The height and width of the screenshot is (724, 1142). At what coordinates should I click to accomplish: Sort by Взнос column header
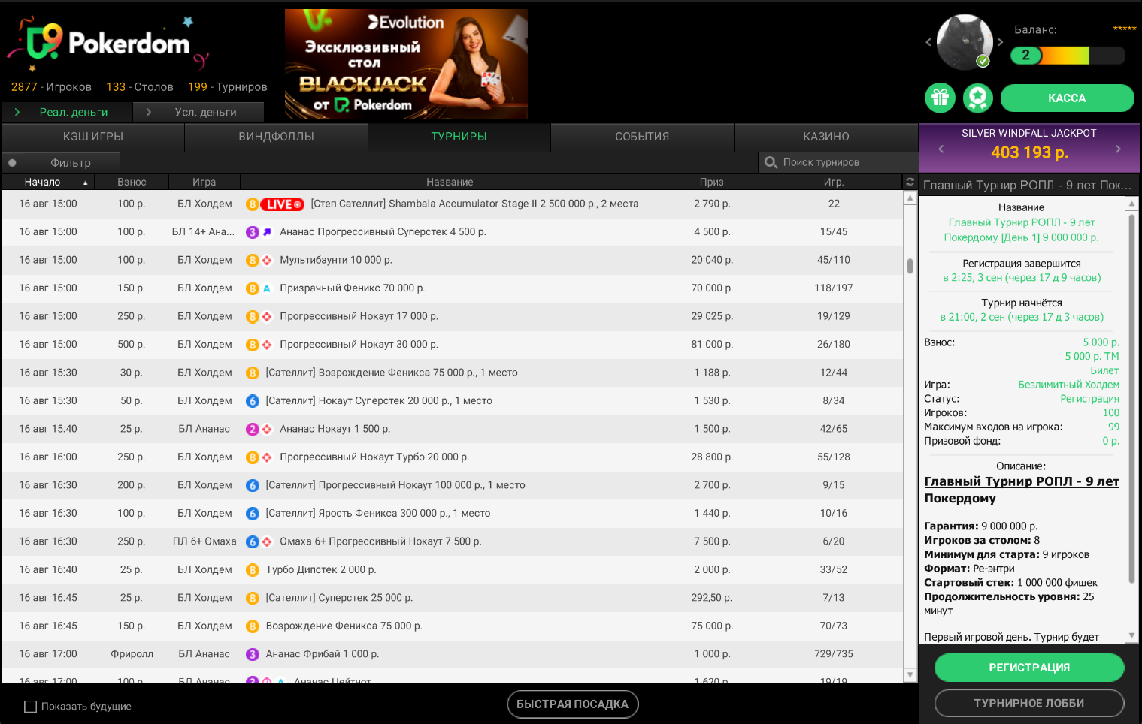click(132, 183)
